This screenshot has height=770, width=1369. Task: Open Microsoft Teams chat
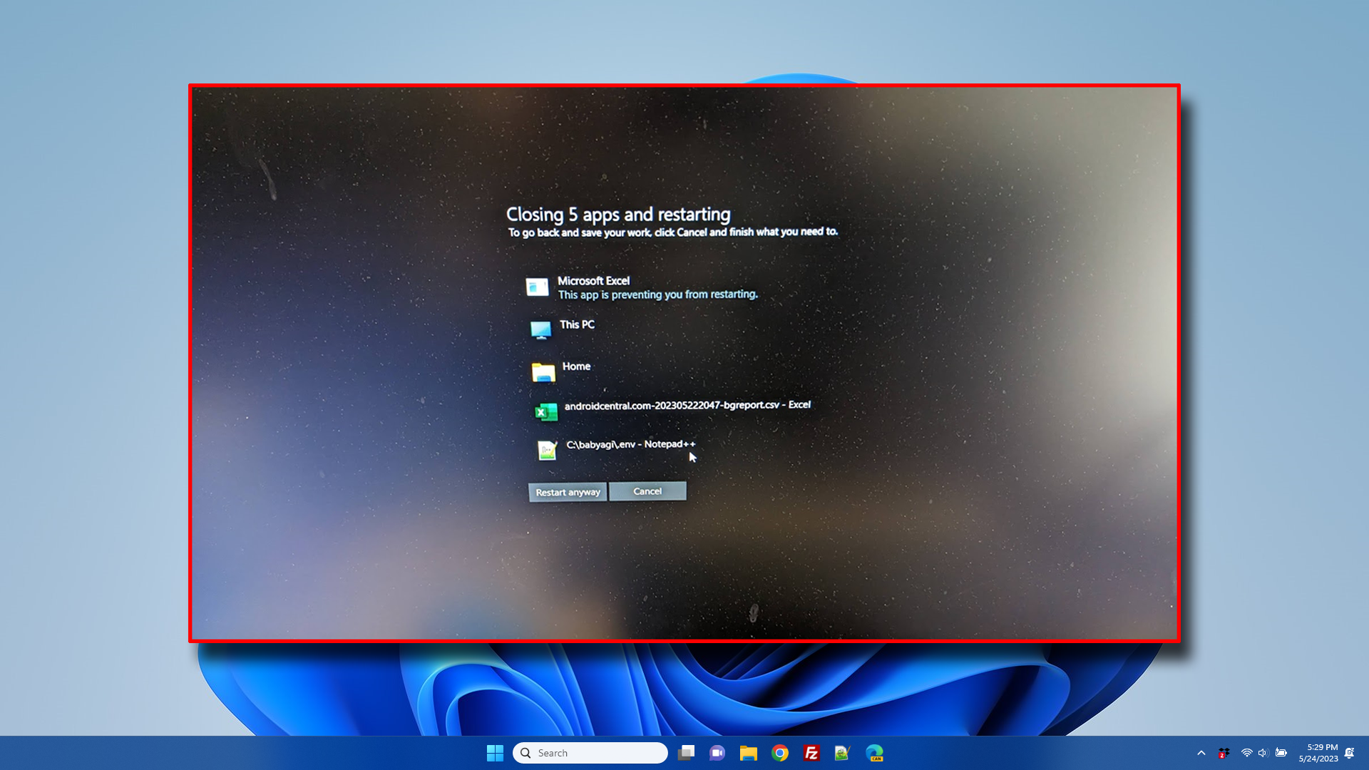point(717,752)
